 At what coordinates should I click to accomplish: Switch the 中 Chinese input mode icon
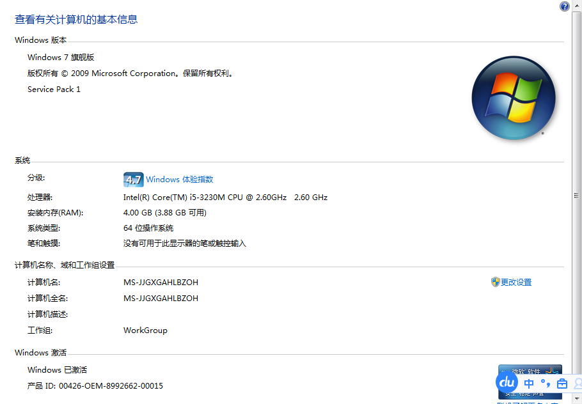click(529, 384)
